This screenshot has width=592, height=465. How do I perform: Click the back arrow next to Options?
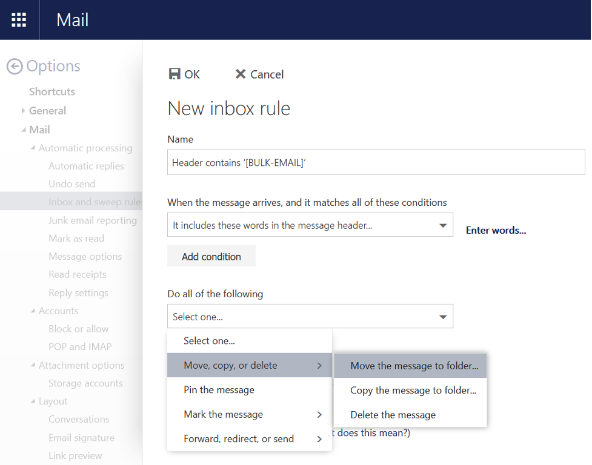[x=15, y=67]
